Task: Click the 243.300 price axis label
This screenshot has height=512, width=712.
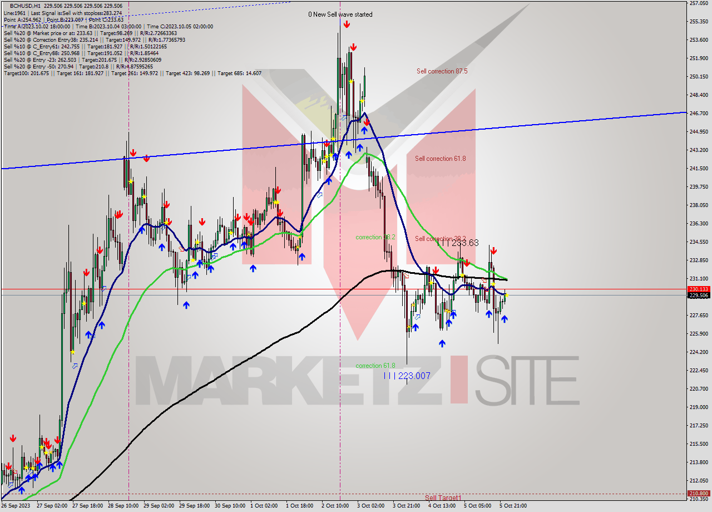Action: click(x=699, y=150)
